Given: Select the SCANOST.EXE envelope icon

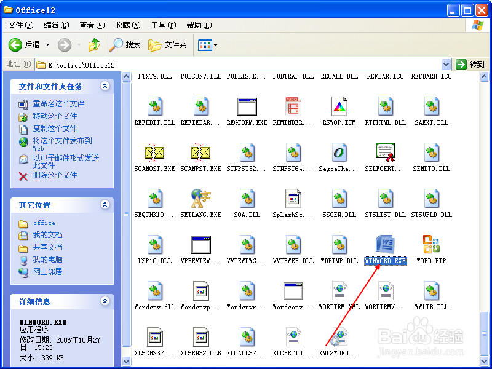Looking at the screenshot, I should [x=155, y=152].
